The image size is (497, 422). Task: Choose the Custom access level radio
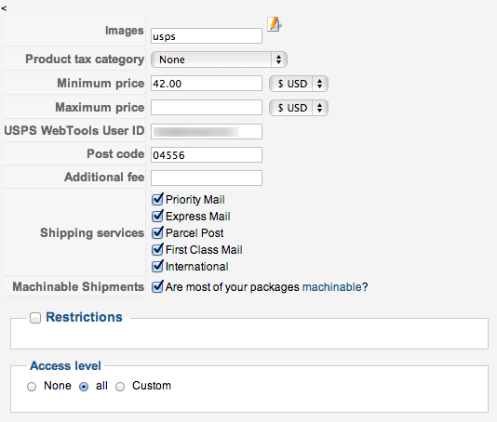click(120, 387)
